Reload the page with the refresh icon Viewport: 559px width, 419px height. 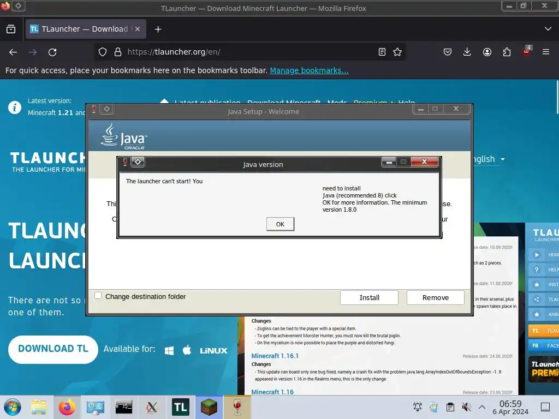point(52,52)
